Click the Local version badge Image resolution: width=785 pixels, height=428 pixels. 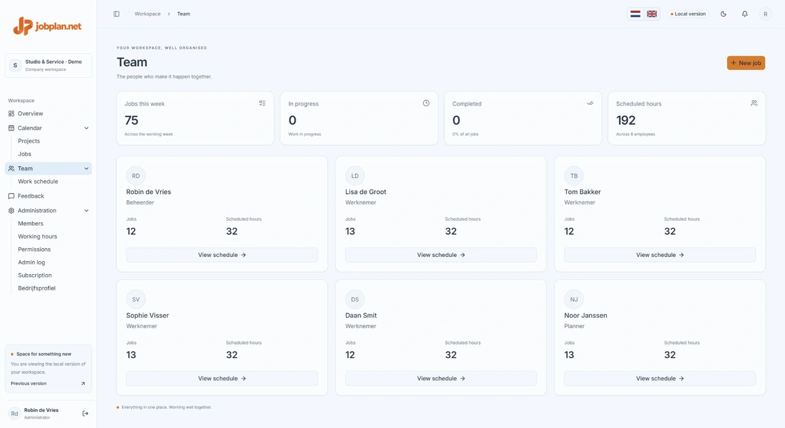click(x=688, y=14)
